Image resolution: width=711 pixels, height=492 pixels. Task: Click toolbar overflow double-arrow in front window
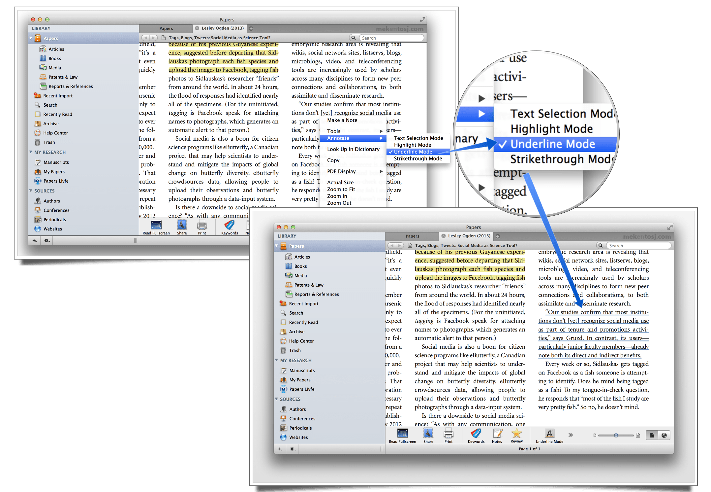pyautogui.click(x=571, y=435)
